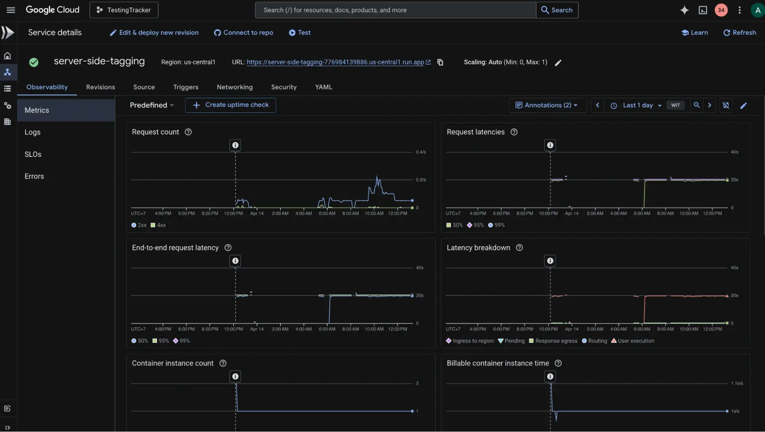This screenshot has width=765, height=432.
Task: Switch to the Revisions tab
Action: point(100,87)
